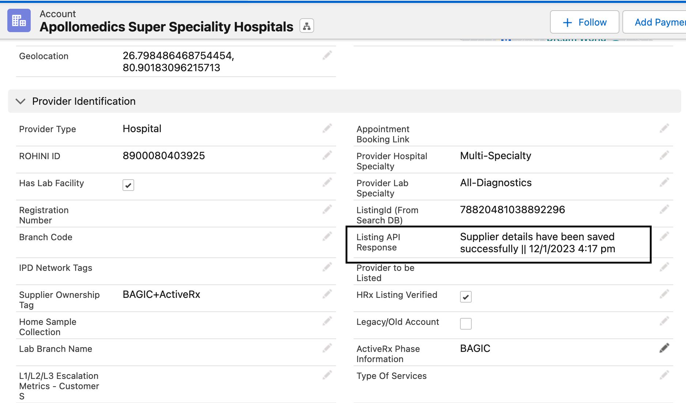Image resolution: width=686 pixels, height=403 pixels.
Task: Click the Provider Identification section header
Action: click(x=84, y=101)
